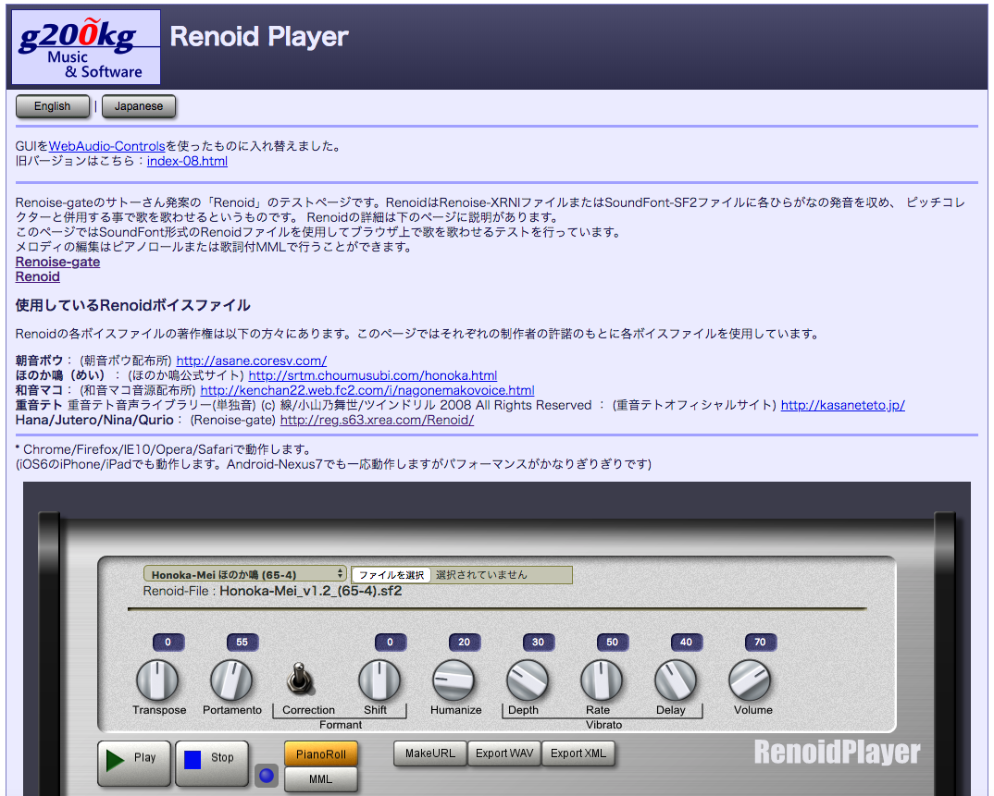Click the blue indicator LED beside Stop
This screenshot has width=994, height=796.
[267, 775]
